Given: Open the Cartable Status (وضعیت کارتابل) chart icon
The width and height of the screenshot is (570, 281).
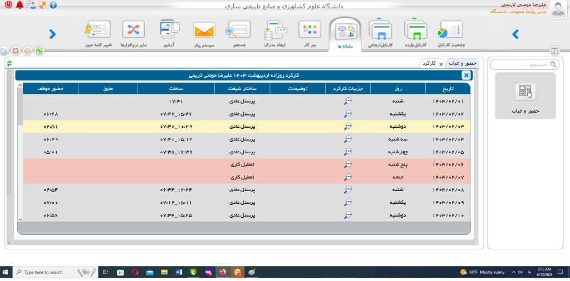Looking at the screenshot, I should click(450, 31).
